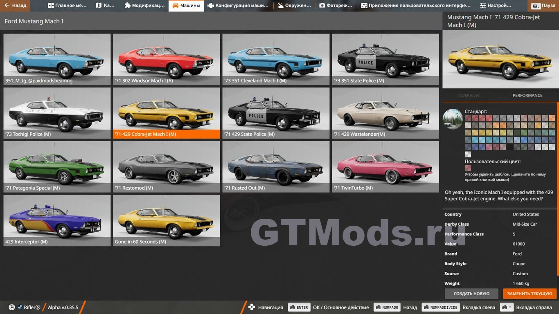The width and height of the screenshot is (559, 314).
Task: Click the keyboard asterisk hint for Вкладка справа
Action: click(x=507, y=307)
